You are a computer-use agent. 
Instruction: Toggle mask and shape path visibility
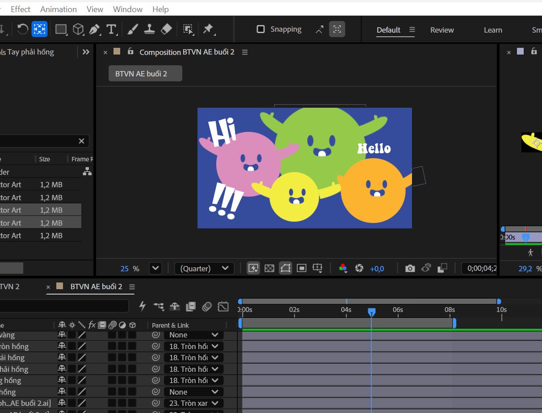[286, 268]
